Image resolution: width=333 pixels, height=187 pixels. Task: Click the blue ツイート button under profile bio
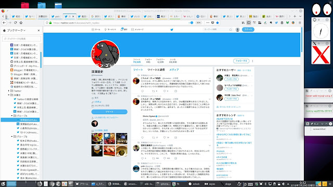tap(109, 112)
